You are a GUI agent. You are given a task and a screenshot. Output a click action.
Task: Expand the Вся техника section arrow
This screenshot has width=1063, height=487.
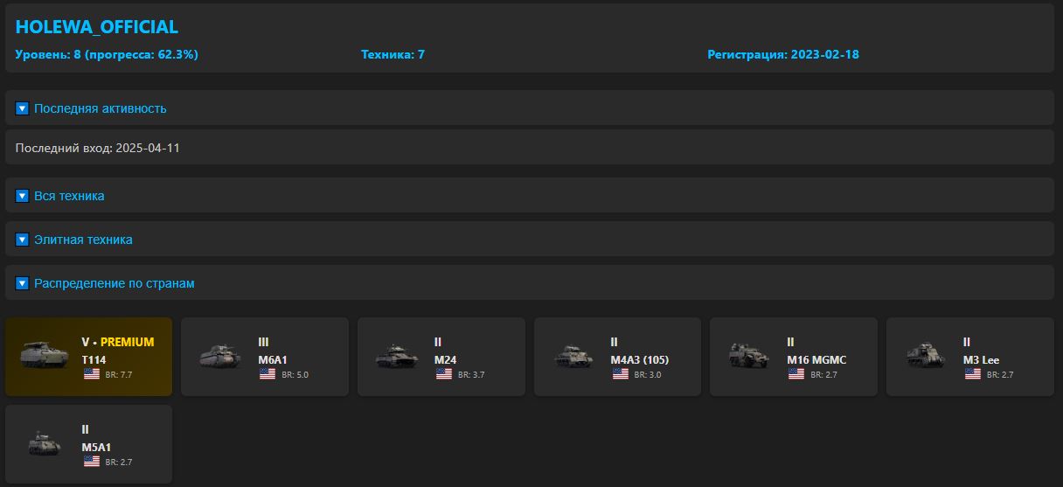tap(23, 196)
